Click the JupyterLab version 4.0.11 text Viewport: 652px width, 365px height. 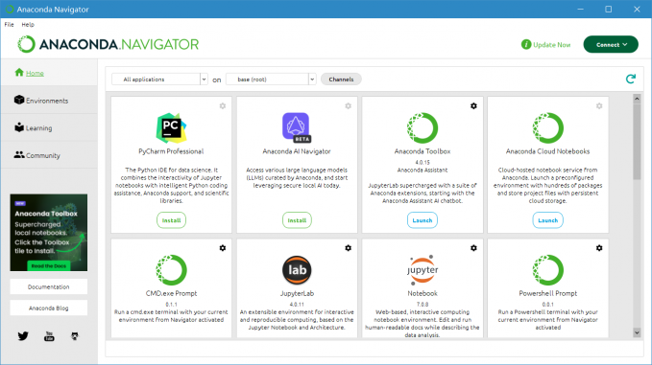297,304
